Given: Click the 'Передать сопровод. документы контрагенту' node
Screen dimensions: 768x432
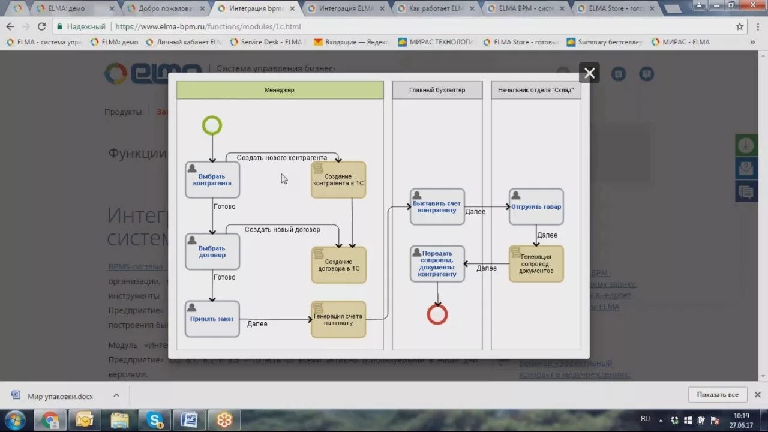Looking at the screenshot, I should pyautogui.click(x=437, y=263).
